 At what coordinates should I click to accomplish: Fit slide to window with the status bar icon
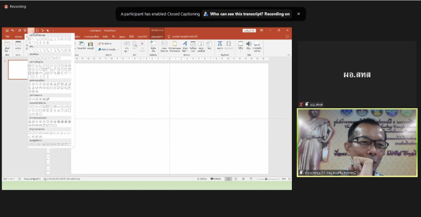[x=290, y=179]
